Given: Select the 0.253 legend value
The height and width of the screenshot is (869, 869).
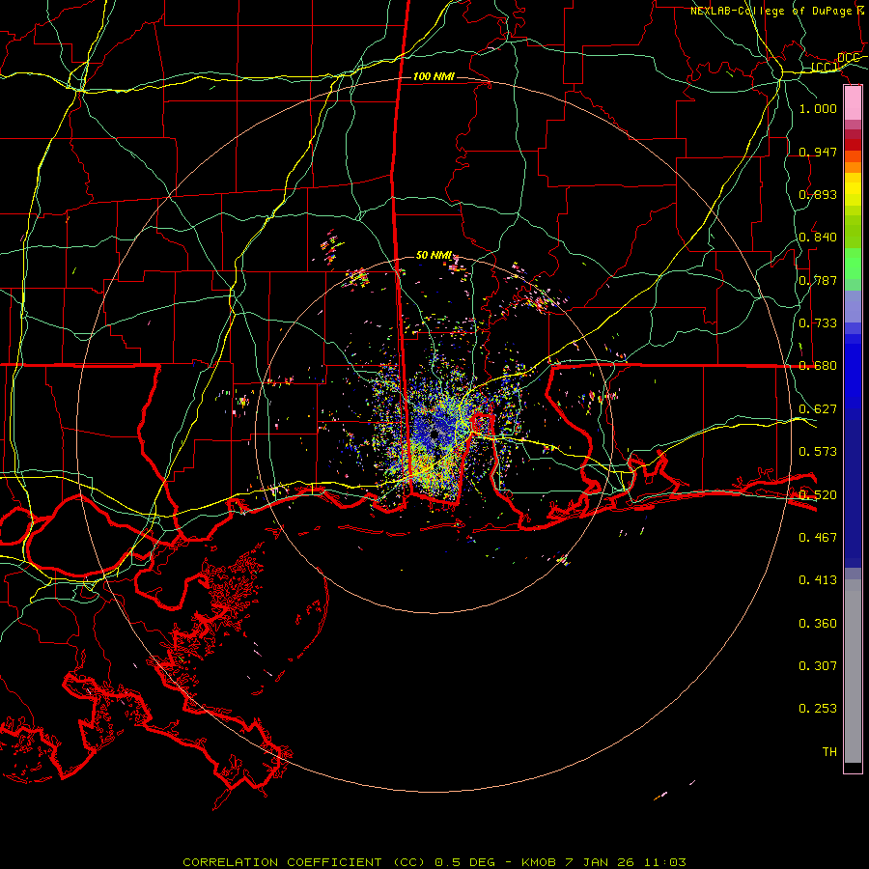Looking at the screenshot, I should pos(818,709).
